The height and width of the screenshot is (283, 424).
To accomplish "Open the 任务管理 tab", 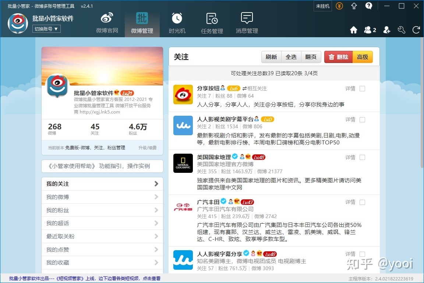I will (x=212, y=24).
